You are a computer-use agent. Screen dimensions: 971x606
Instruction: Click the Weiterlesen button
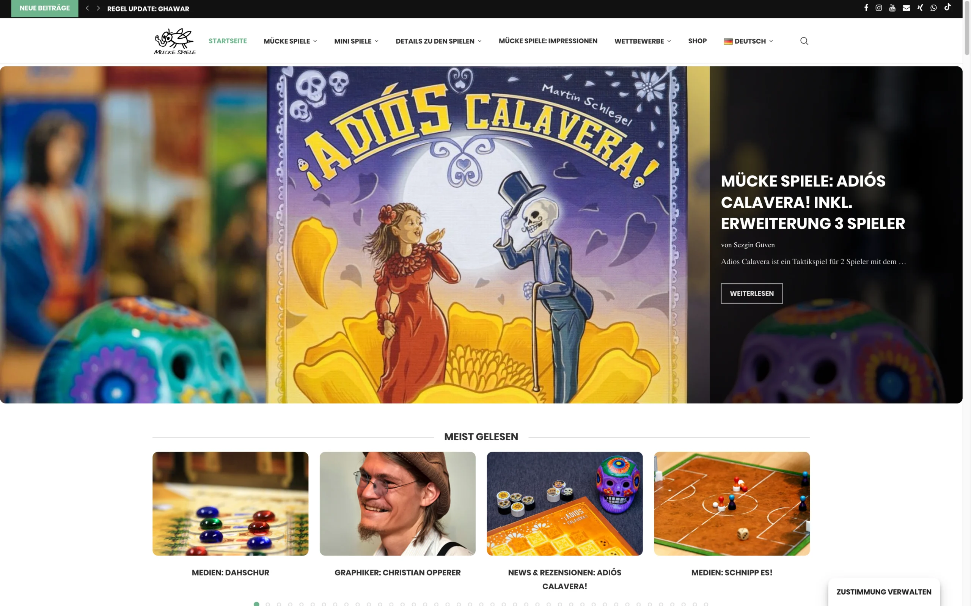tap(751, 294)
